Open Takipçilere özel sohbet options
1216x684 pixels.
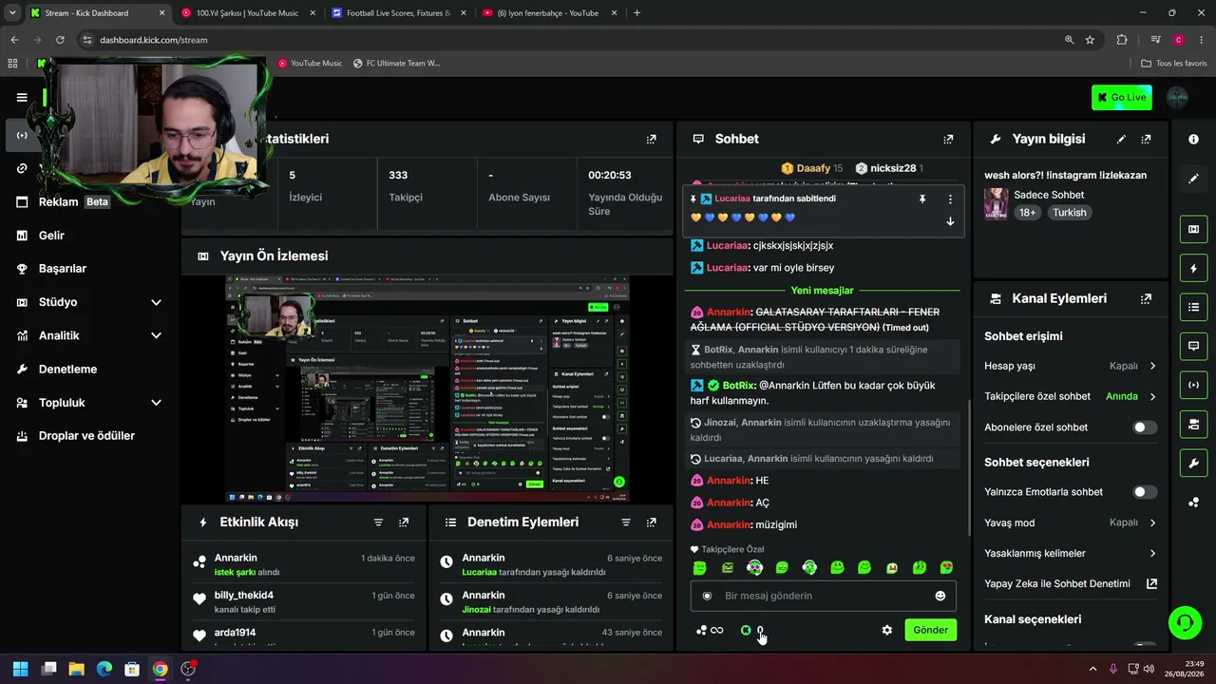pyautogui.click(x=1071, y=396)
